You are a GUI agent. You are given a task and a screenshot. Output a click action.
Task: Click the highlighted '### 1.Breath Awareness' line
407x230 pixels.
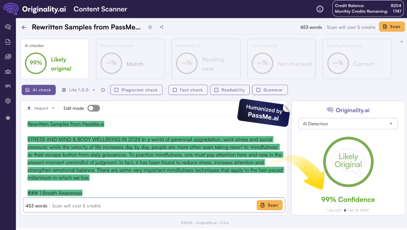tap(55, 193)
